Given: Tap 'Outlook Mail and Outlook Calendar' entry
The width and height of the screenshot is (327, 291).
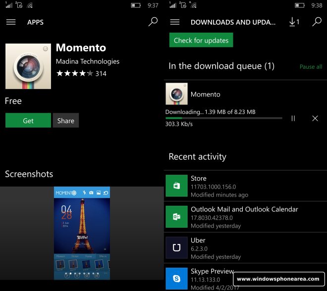Looking at the screenshot, I should click(x=244, y=209).
